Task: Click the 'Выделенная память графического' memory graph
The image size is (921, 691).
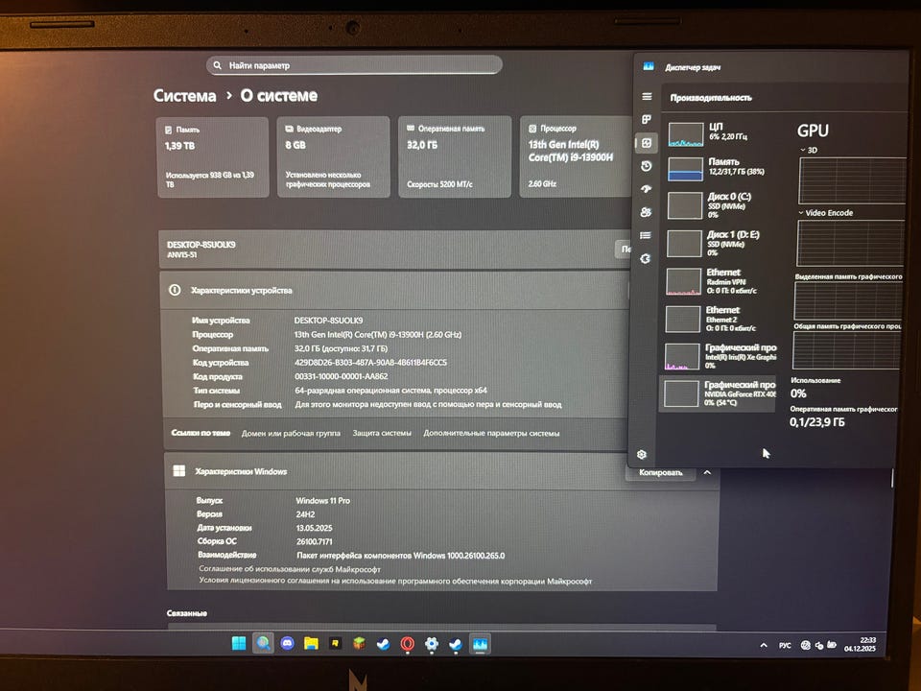Action: [847, 299]
